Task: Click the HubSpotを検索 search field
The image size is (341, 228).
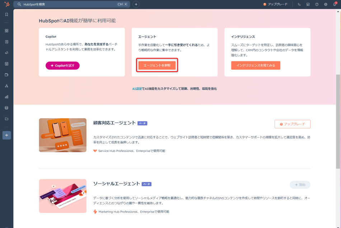Action: click(72, 4)
